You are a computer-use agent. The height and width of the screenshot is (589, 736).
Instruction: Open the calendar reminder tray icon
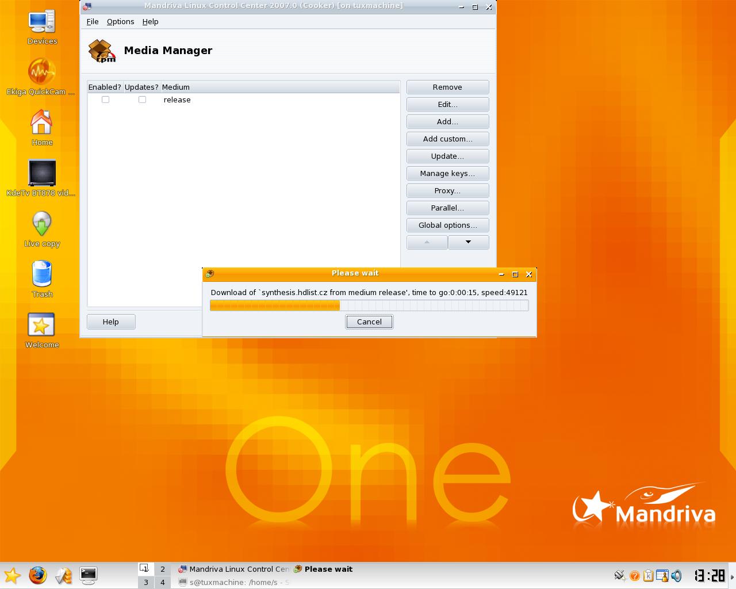pyautogui.click(x=662, y=575)
